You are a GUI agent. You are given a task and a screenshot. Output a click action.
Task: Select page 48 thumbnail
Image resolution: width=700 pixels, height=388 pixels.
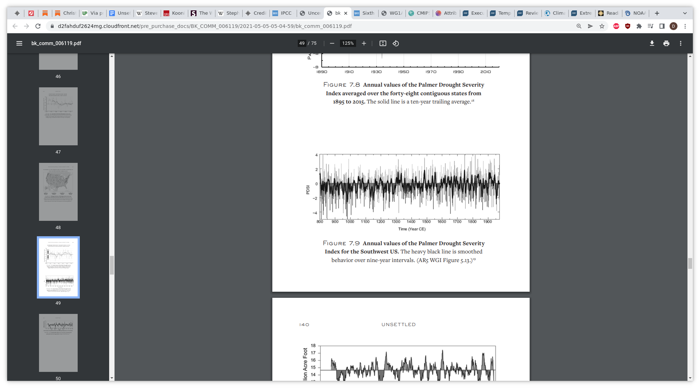[x=58, y=192]
